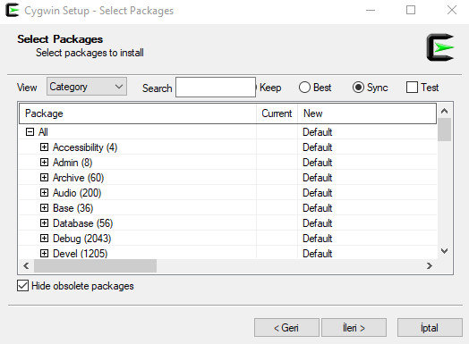Click the İleri > next button
469x344 pixels.
point(354,328)
